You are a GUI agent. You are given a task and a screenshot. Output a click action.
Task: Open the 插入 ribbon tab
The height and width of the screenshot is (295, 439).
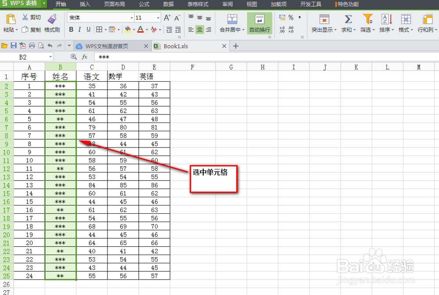coord(84,5)
